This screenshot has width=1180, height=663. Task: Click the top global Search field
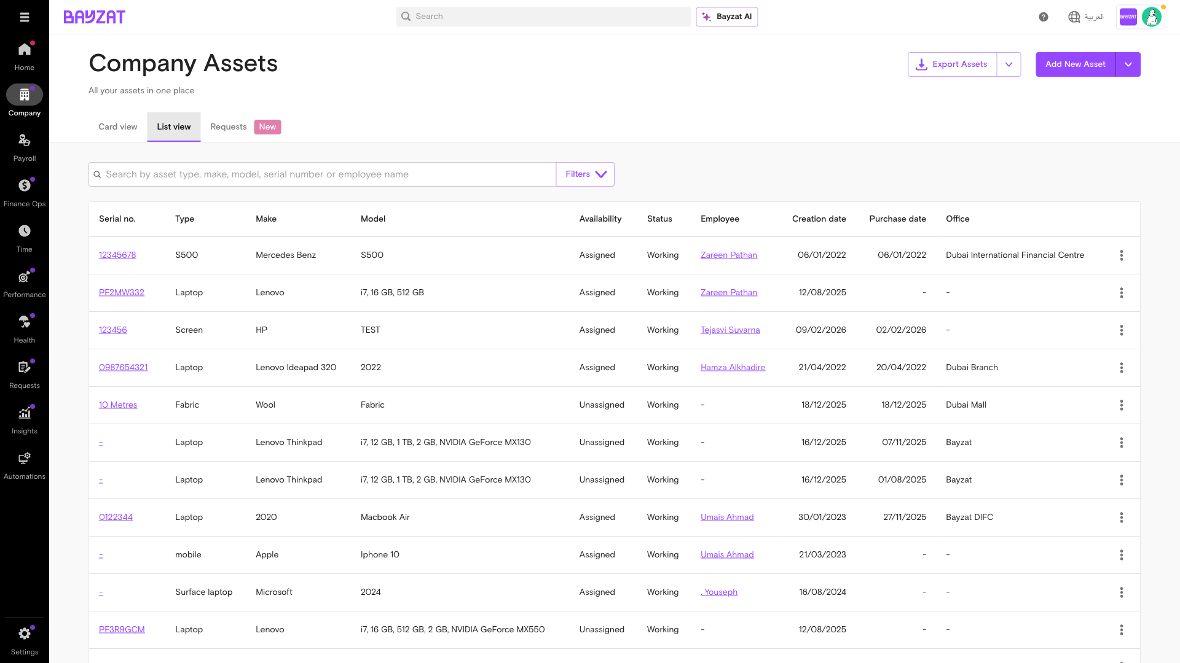(x=543, y=17)
